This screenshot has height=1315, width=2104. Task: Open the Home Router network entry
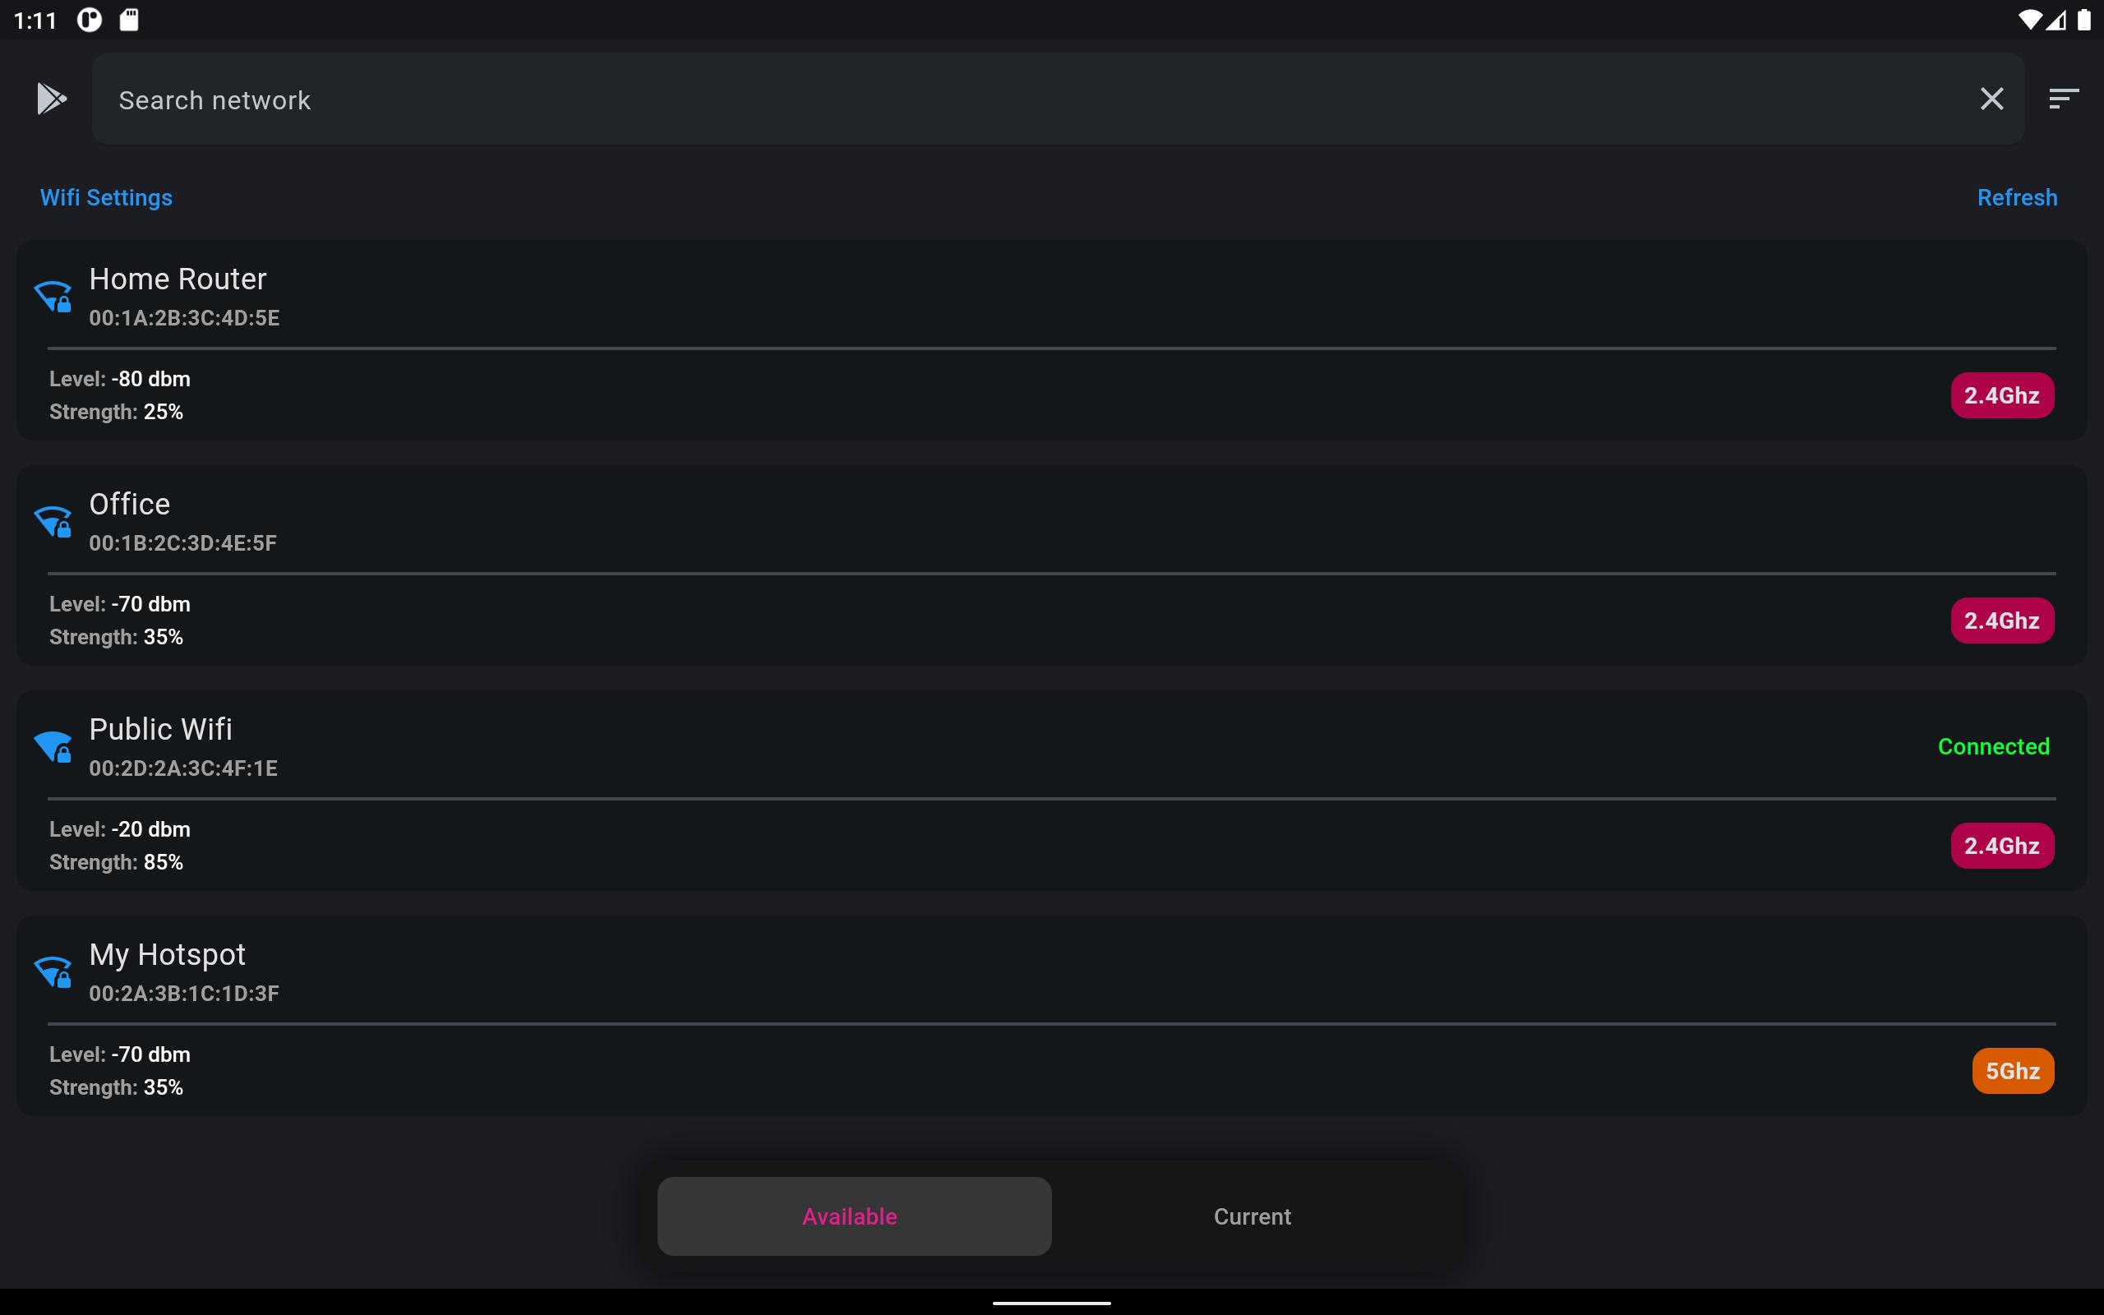1051,340
